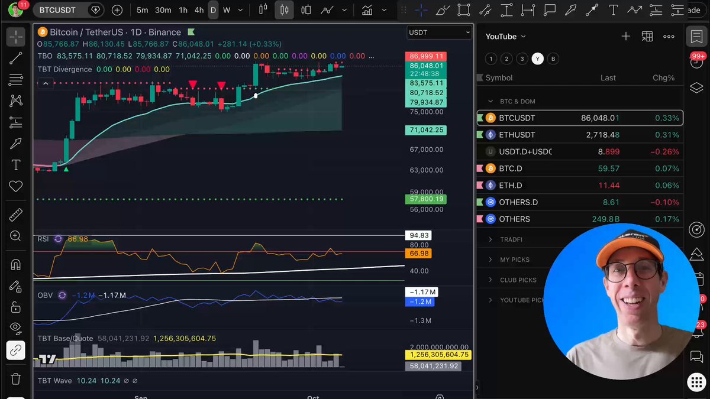710x399 pixels.
Task: Open the heart icons menu
Action: pyautogui.click(x=16, y=186)
